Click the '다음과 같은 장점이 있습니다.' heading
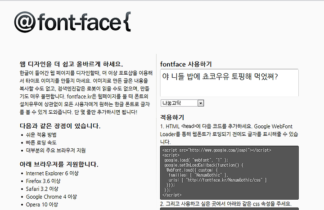 pyautogui.click(x=60, y=126)
